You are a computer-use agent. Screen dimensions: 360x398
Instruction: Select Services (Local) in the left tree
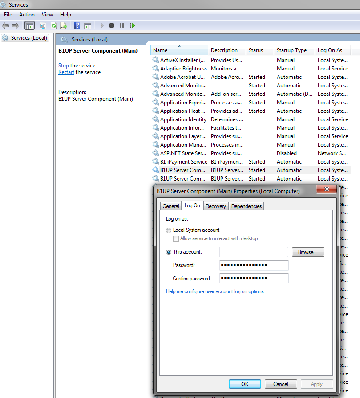[29, 38]
